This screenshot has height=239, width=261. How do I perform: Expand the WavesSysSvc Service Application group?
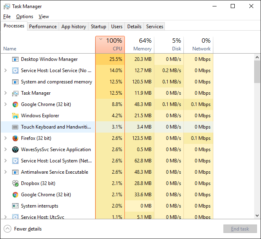click(6, 150)
